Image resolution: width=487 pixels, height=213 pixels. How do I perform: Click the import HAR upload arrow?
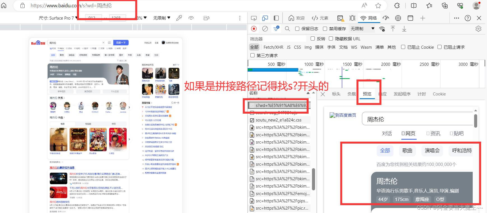click(x=393, y=29)
